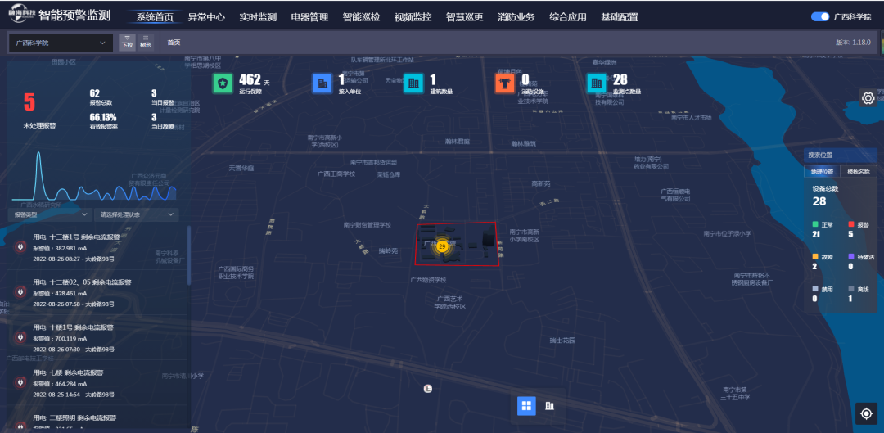Open the 实时监测 menu

click(258, 17)
